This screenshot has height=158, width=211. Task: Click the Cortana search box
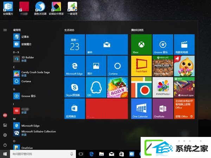[43, 154]
